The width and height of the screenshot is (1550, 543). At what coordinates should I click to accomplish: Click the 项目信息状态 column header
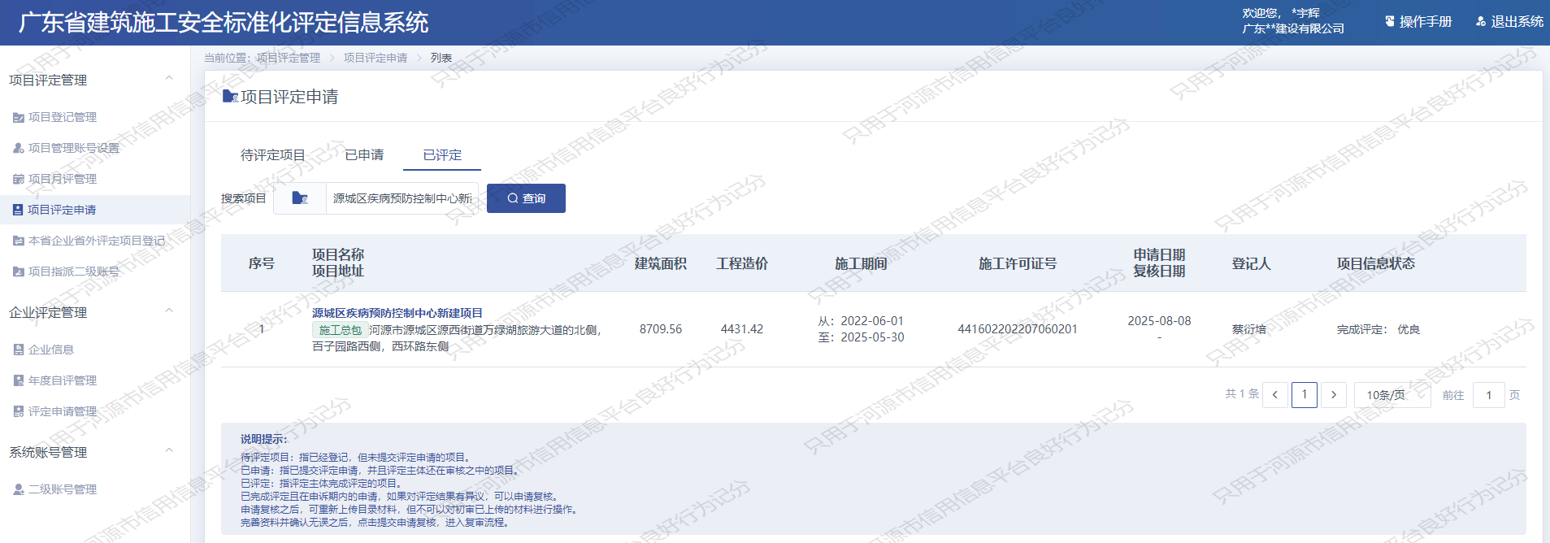[1376, 263]
